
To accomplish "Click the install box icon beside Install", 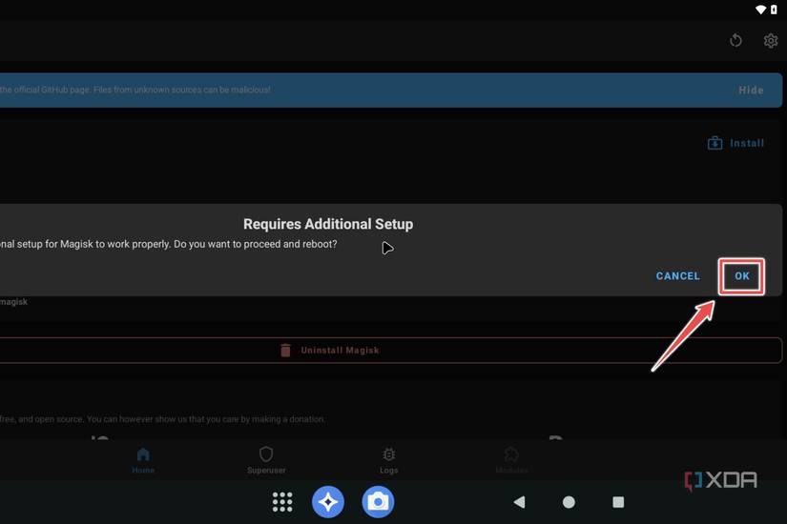I will pyautogui.click(x=715, y=144).
